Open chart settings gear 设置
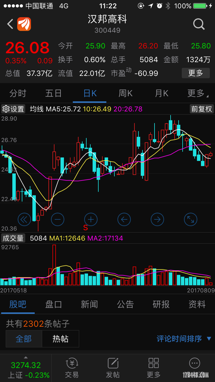 point(13,109)
